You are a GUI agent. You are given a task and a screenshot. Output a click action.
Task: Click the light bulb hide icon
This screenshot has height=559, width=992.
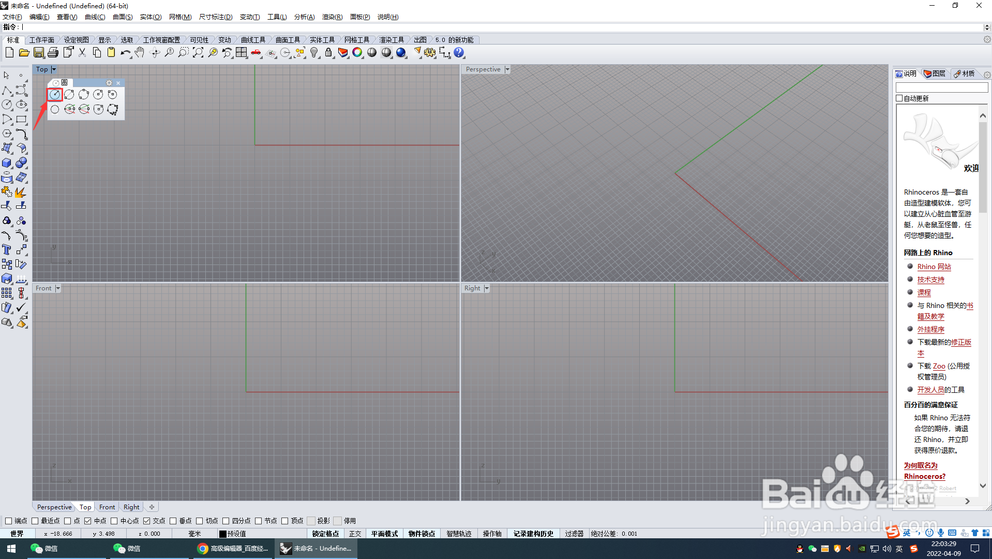tap(314, 52)
